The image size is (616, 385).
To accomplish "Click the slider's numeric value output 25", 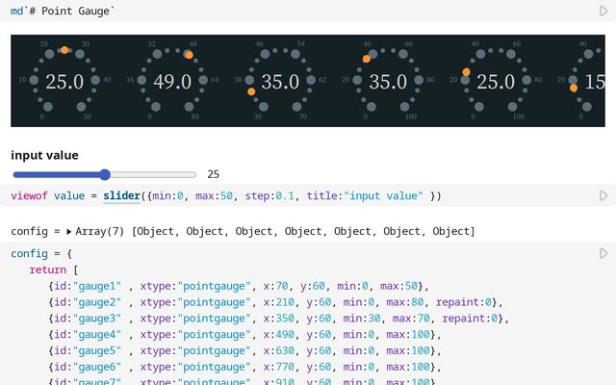I will pos(213,174).
